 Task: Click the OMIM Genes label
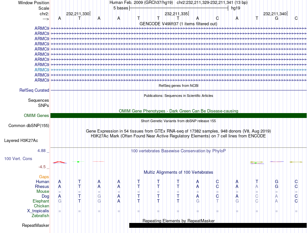pyautogui.click(x=36, y=115)
